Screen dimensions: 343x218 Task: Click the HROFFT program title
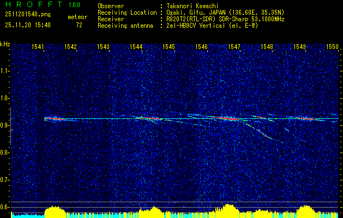pyautogui.click(x=34, y=4)
